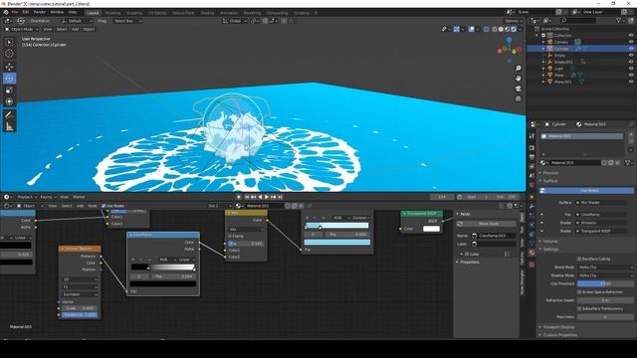Adjust the Clip Threshold slider
The height and width of the screenshot is (358, 637).
pyautogui.click(x=605, y=283)
